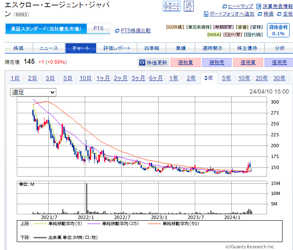The width and height of the screenshot is (293, 250).
Task: Select 3ヶ月 chart period
Action: (x=138, y=78)
